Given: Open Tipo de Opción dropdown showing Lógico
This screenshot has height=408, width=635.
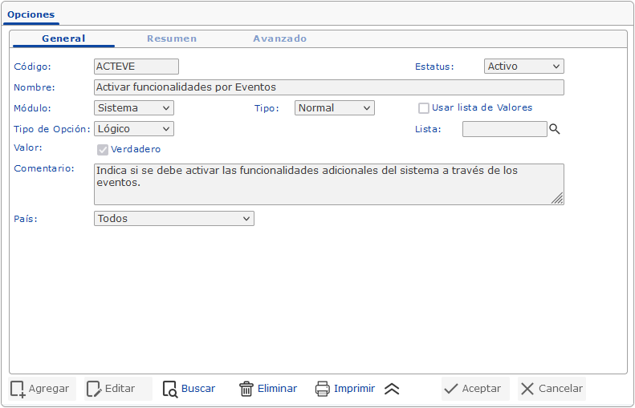Looking at the screenshot, I should pyautogui.click(x=134, y=128).
